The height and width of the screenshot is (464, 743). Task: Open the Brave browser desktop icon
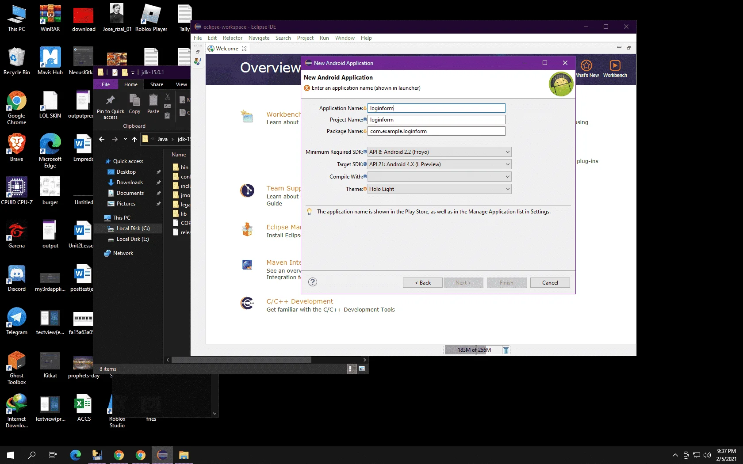click(x=16, y=144)
